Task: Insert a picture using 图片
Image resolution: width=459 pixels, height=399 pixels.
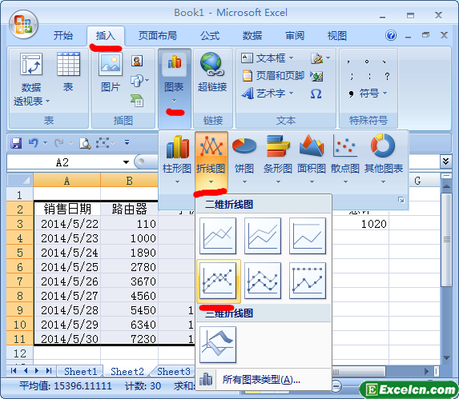Action: click(111, 72)
